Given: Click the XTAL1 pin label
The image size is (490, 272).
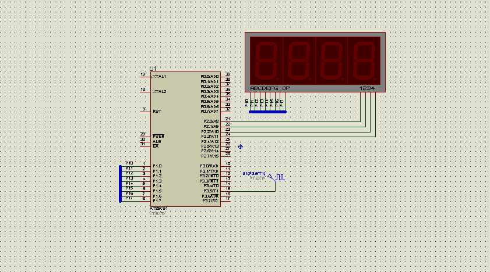Looking at the screenshot, I should 160,77.
